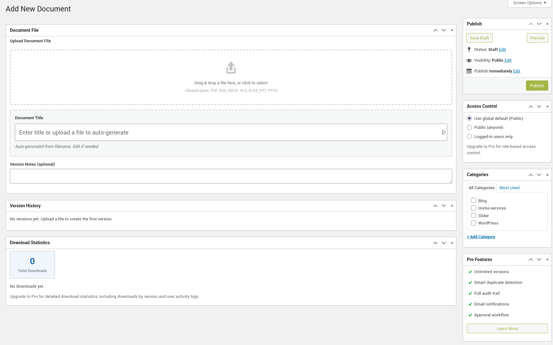The height and width of the screenshot is (345, 553).
Task: Move the Document File panel up
Action: [435, 30]
